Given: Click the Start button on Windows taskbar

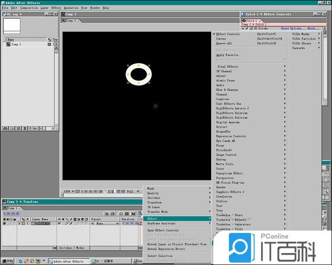Looking at the screenshot, I should (x=8, y=261).
